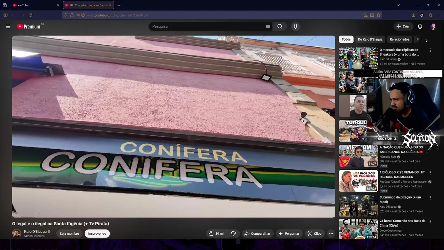This screenshot has width=444, height=250.
Task: Open the YouTube guide hamburger menu
Action: [x=8, y=26]
